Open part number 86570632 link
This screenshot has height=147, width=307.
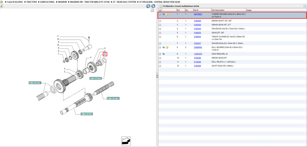tap(198, 14)
